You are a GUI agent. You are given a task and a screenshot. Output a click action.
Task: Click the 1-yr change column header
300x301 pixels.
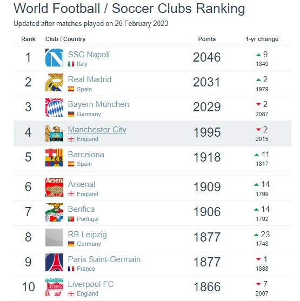click(x=262, y=39)
